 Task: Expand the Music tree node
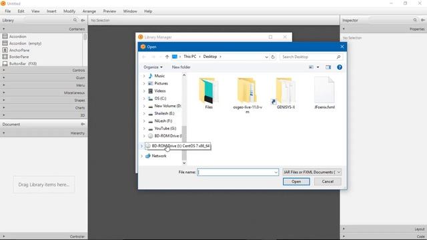144,76
